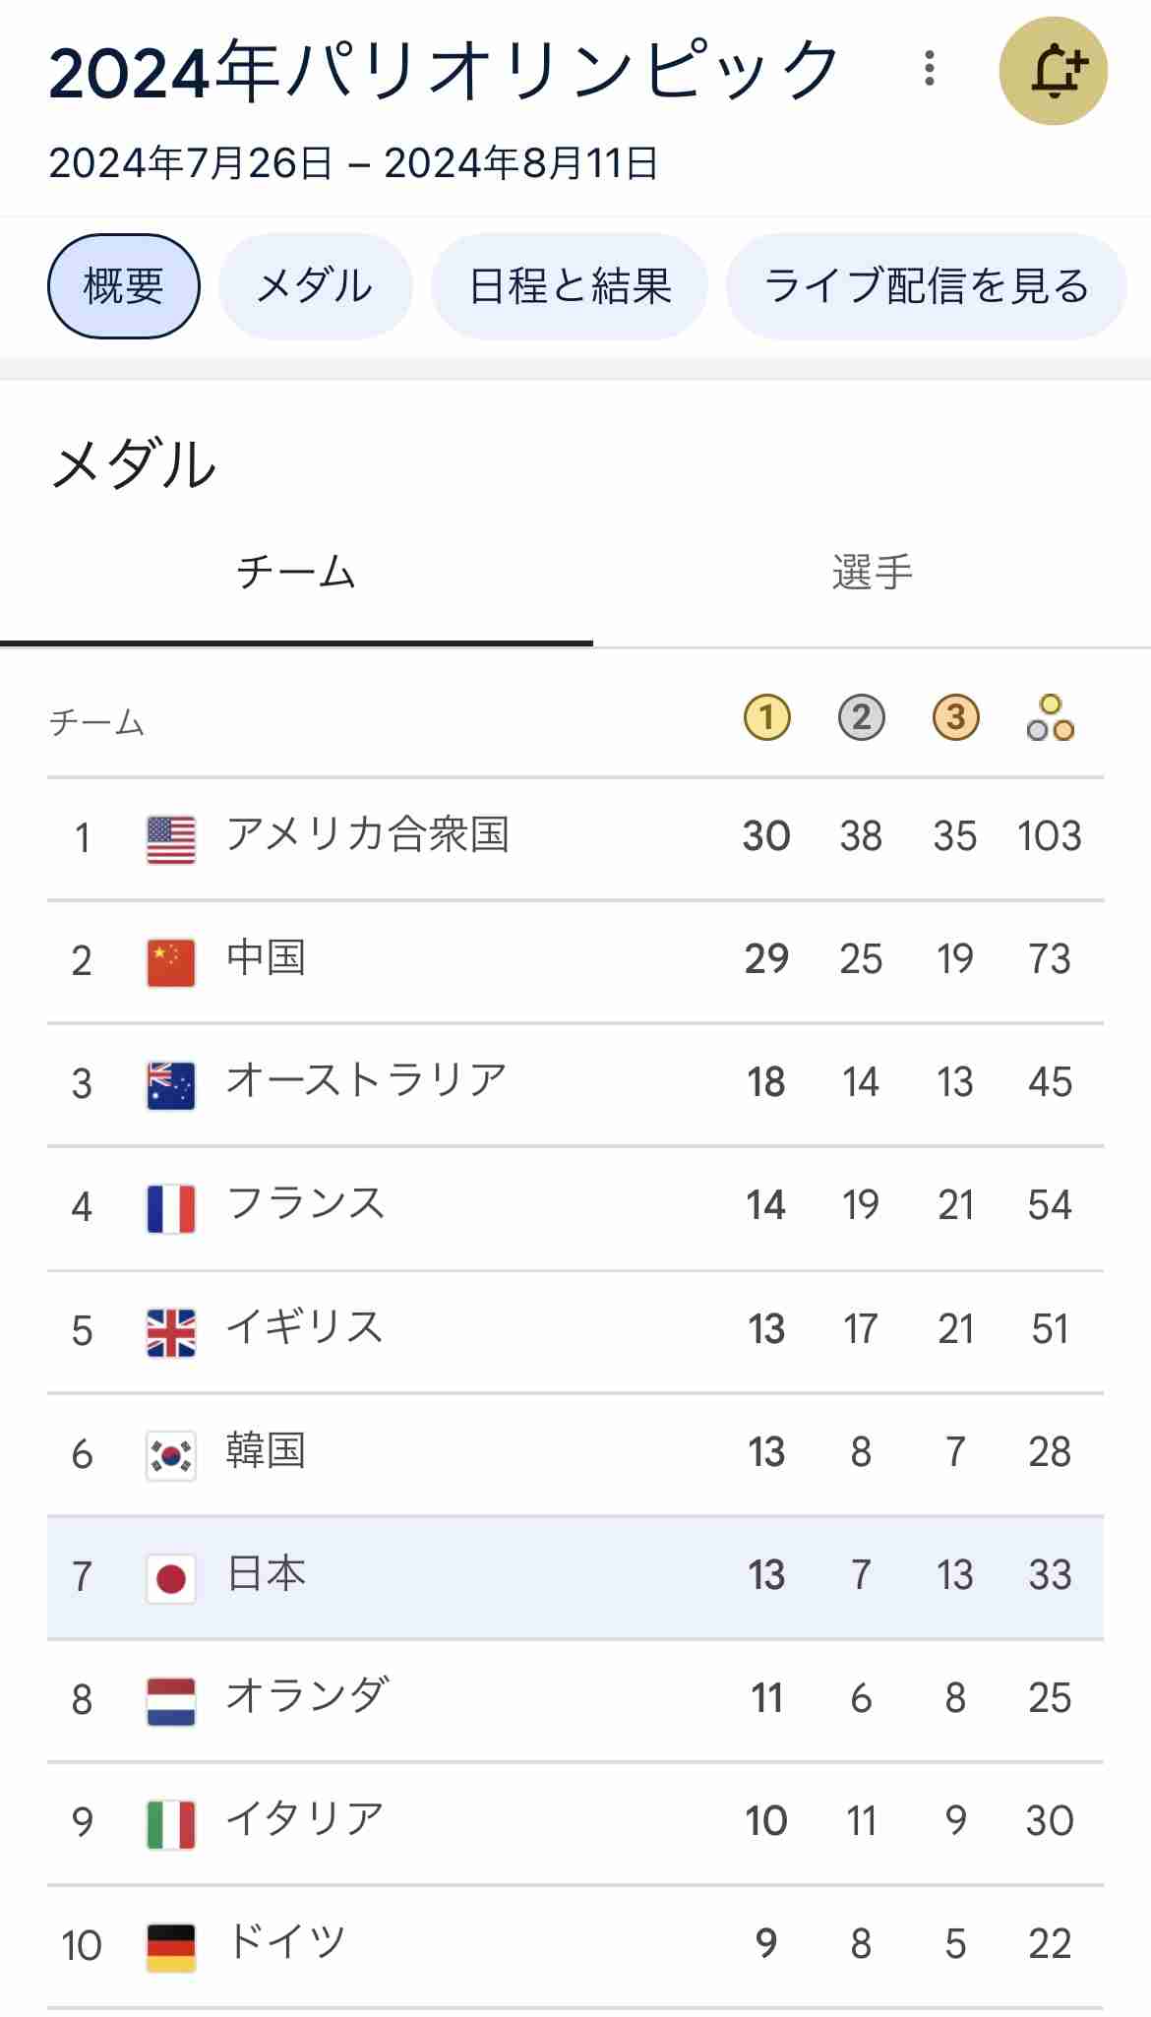The image size is (1151, 2017).
Task: Open the three-dot more options menu
Action: [929, 70]
